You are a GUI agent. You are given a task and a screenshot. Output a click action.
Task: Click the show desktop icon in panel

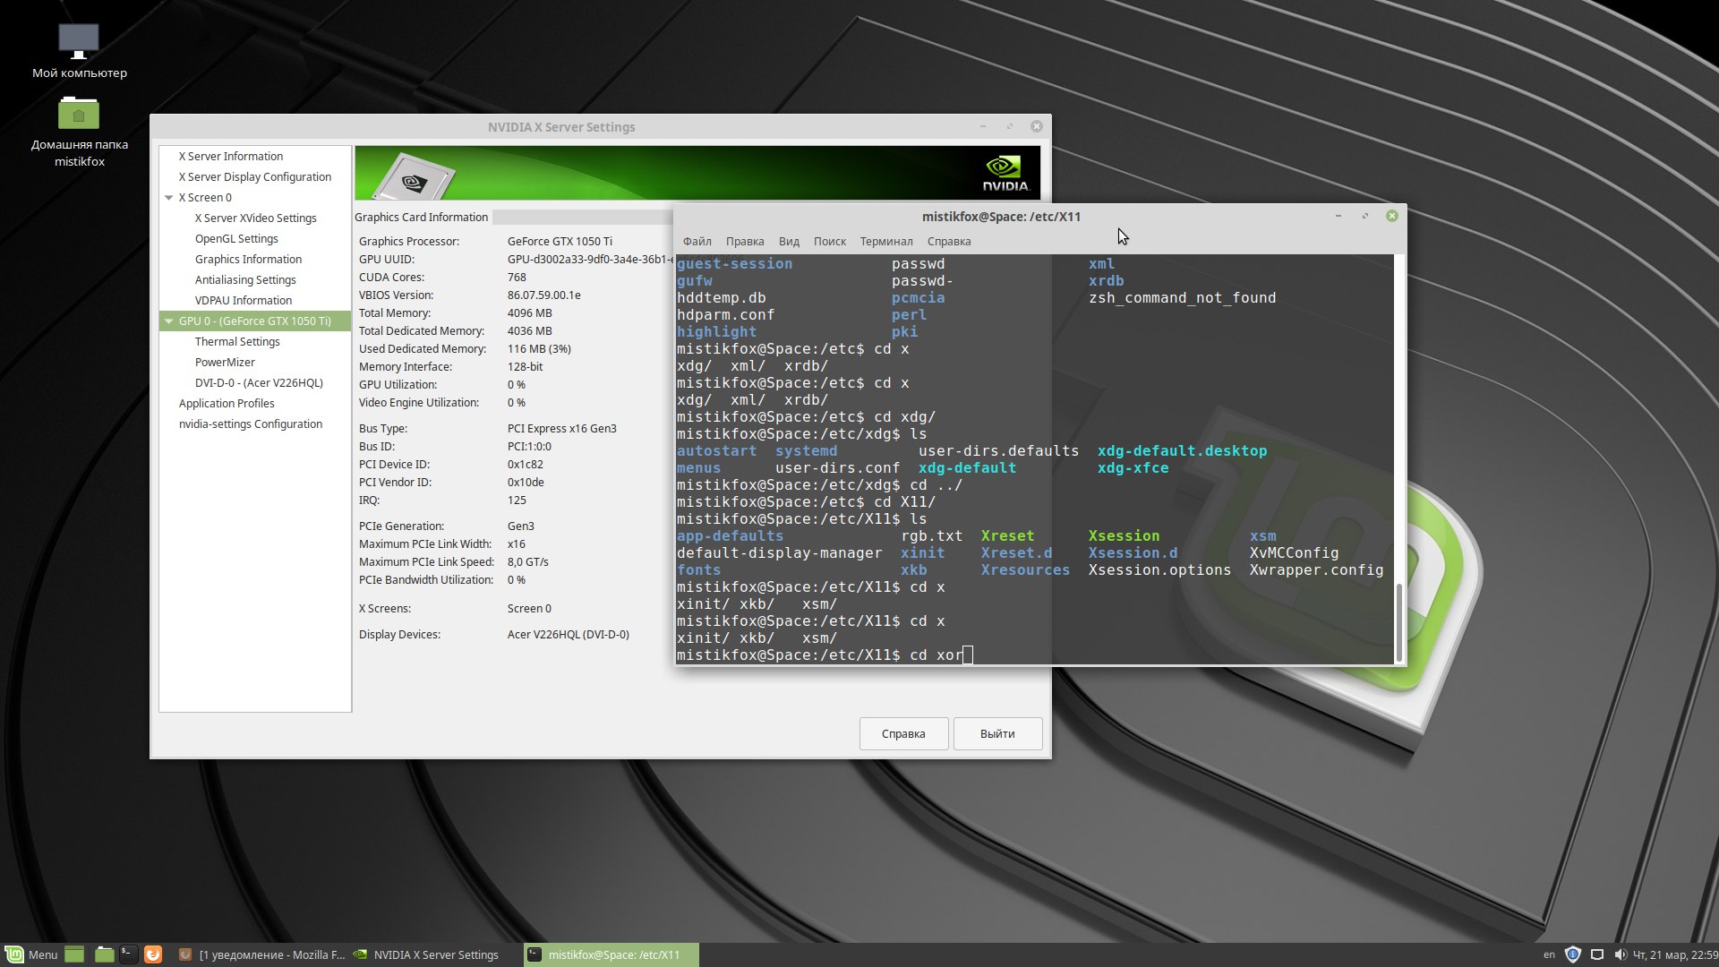coord(74,954)
